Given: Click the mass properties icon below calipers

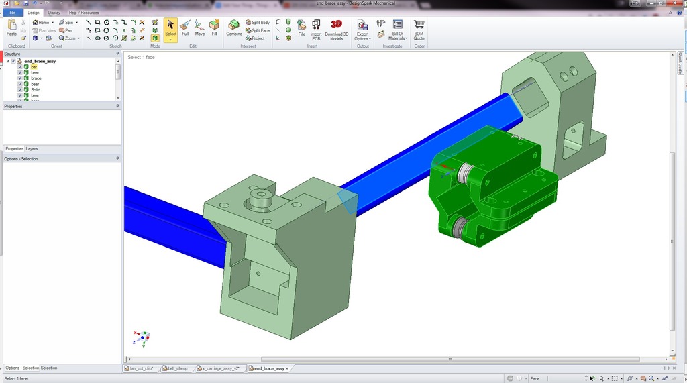Looking at the screenshot, I should 381,34.
